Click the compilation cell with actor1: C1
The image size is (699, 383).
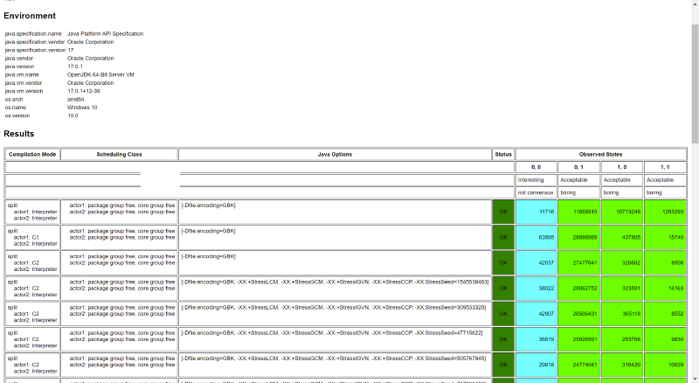32,237
